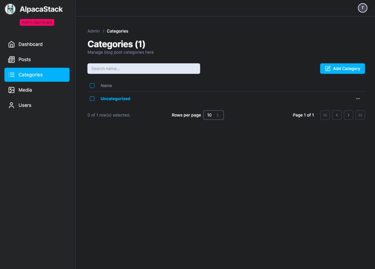Viewport: 375px width, 269px height.
Task: Click the Users person icon in sidebar
Action: pyautogui.click(x=12, y=105)
